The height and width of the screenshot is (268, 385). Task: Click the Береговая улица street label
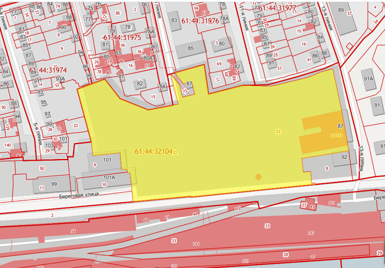pos(79,195)
